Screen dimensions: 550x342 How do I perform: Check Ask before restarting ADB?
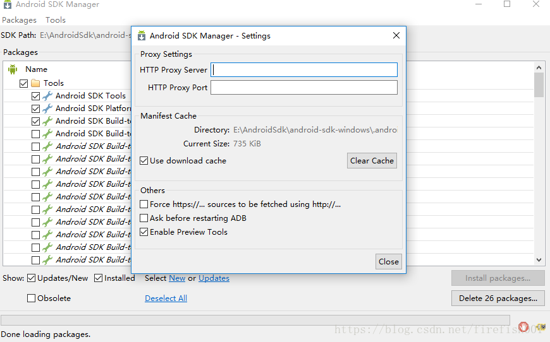click(x=144, y=218)
